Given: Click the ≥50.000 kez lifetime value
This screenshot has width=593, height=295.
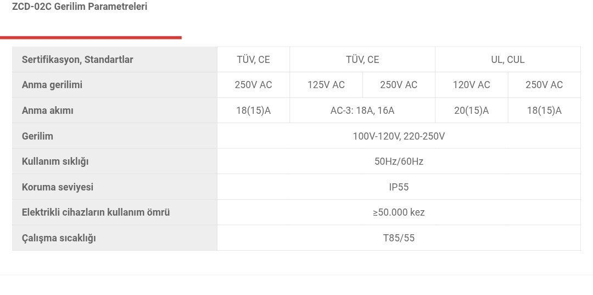Looking at the screenshot, I should click(399, 212).
